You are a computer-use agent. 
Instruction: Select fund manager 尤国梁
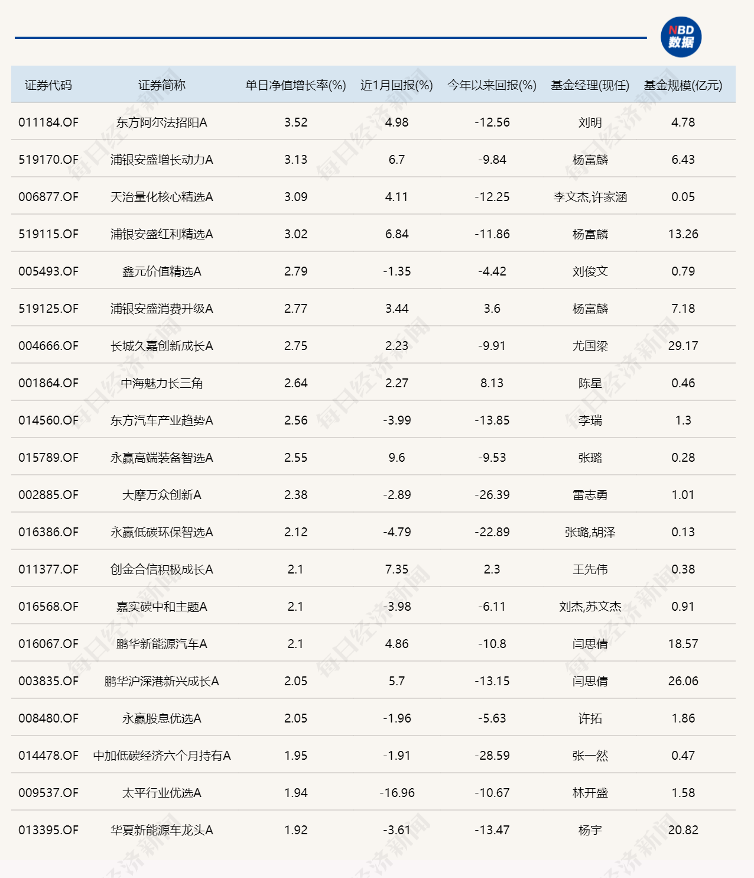click(x=590, y=346)
